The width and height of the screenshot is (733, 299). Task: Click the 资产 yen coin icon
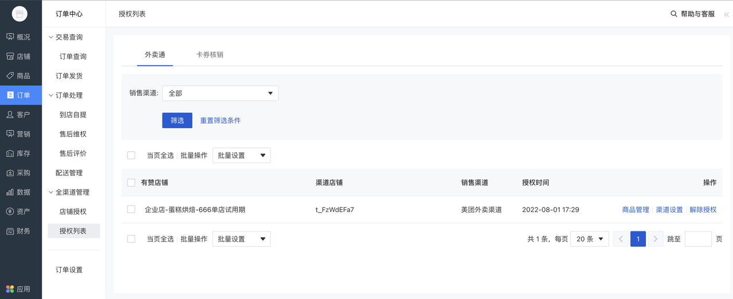point(10,211)
